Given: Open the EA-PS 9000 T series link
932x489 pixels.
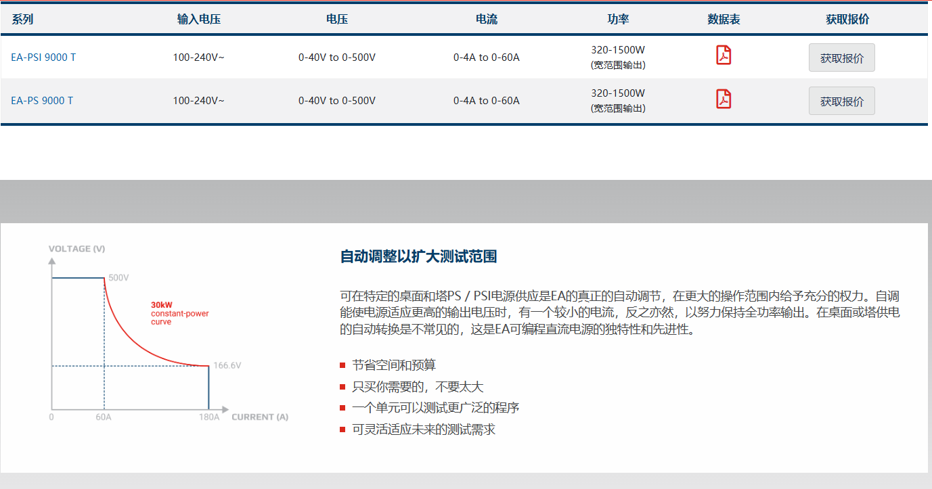Looking at the screenshot, I should click(42, 101).
